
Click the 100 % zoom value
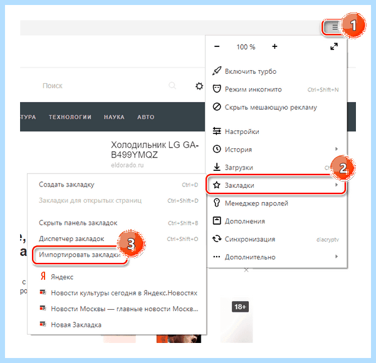(x=246, y=47)
